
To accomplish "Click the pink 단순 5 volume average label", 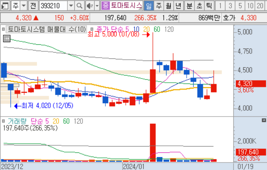I will pyautogui.click(x=40, y=121).
